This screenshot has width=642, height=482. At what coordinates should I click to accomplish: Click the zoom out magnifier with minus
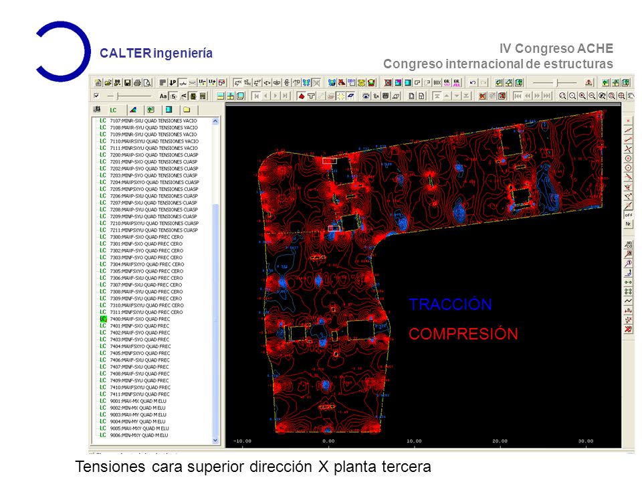pos(592,96)
